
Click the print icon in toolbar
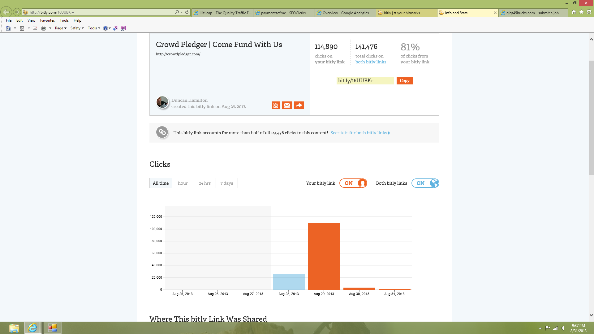pyautogui.click(x=44, y=28)
